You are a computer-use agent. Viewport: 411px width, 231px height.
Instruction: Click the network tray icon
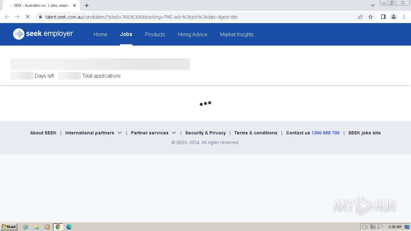373,227
